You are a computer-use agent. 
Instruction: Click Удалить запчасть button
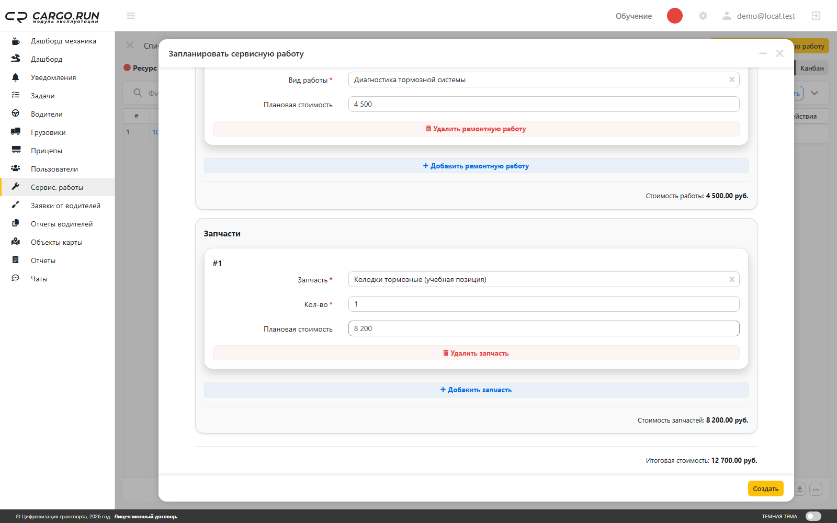point(476,353)
